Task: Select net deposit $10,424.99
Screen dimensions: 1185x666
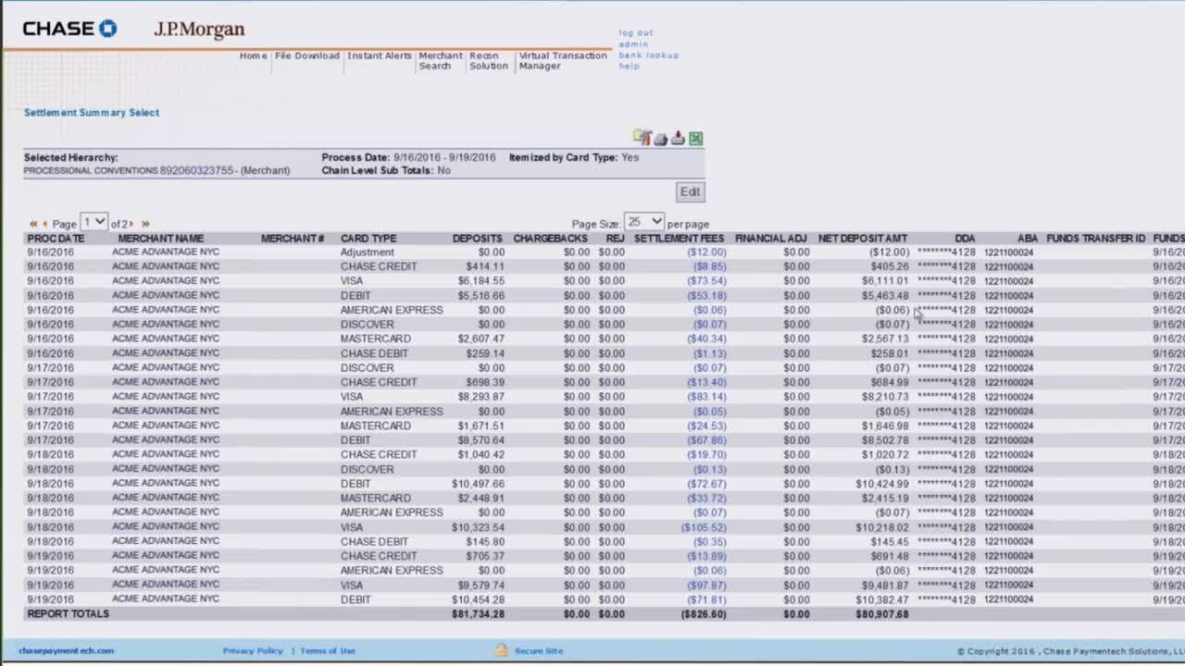Action: tap(882, 484)
